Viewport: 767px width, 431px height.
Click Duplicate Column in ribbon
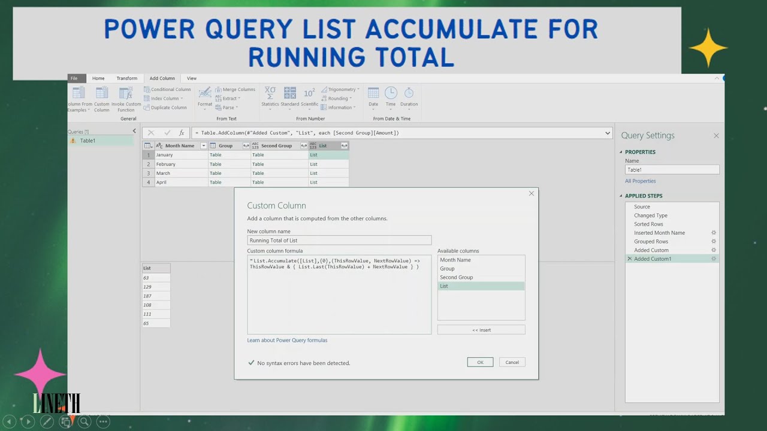(x=165, y=108)
